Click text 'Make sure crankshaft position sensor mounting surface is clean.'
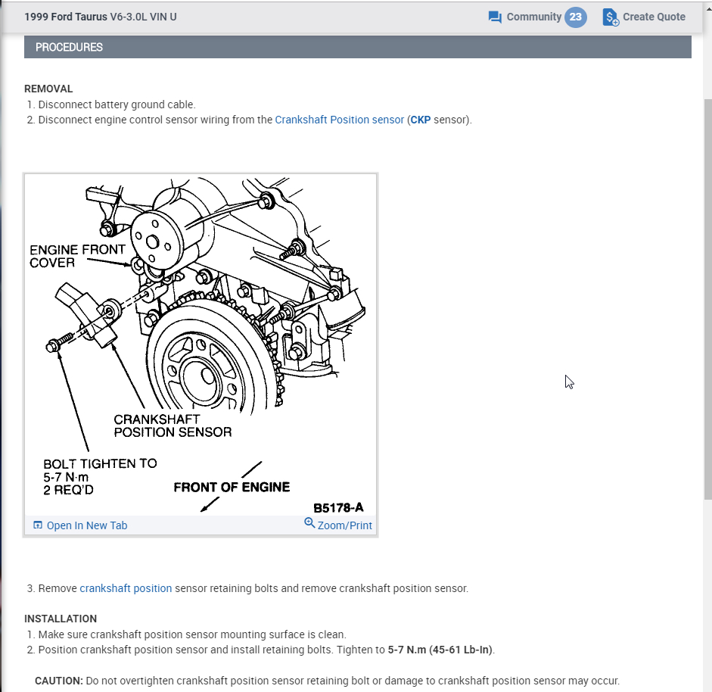Screen dimensions: 712x692 pos(192,634)
